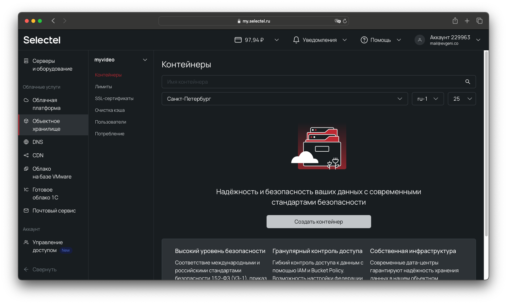
Task: Click the account avatar icon
Action: [x=420, y=40]
